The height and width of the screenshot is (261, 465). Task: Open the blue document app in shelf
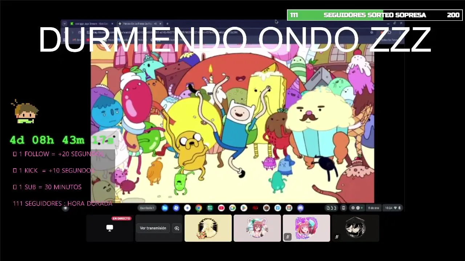click(x=278, y=208)
